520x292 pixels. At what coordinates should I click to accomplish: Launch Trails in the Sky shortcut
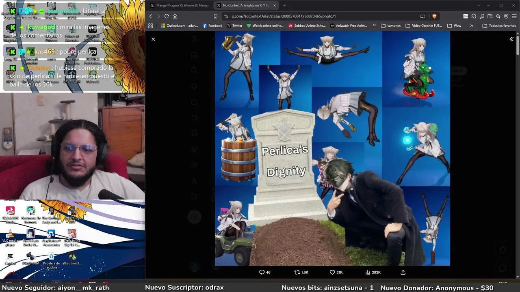coord(72,238)
